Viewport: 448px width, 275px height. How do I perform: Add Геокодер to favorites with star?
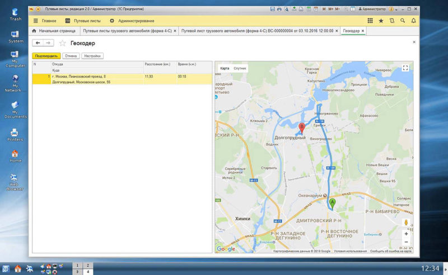click(63, 43)
